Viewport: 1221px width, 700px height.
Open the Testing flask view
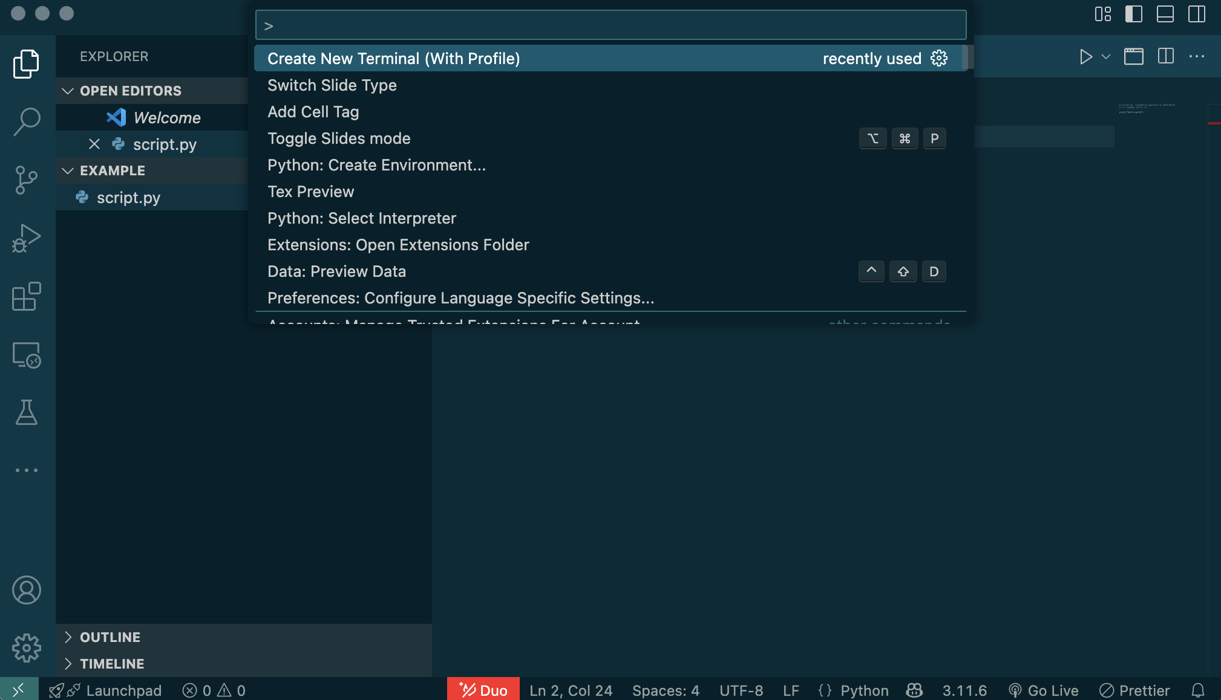tap(27, 412)
